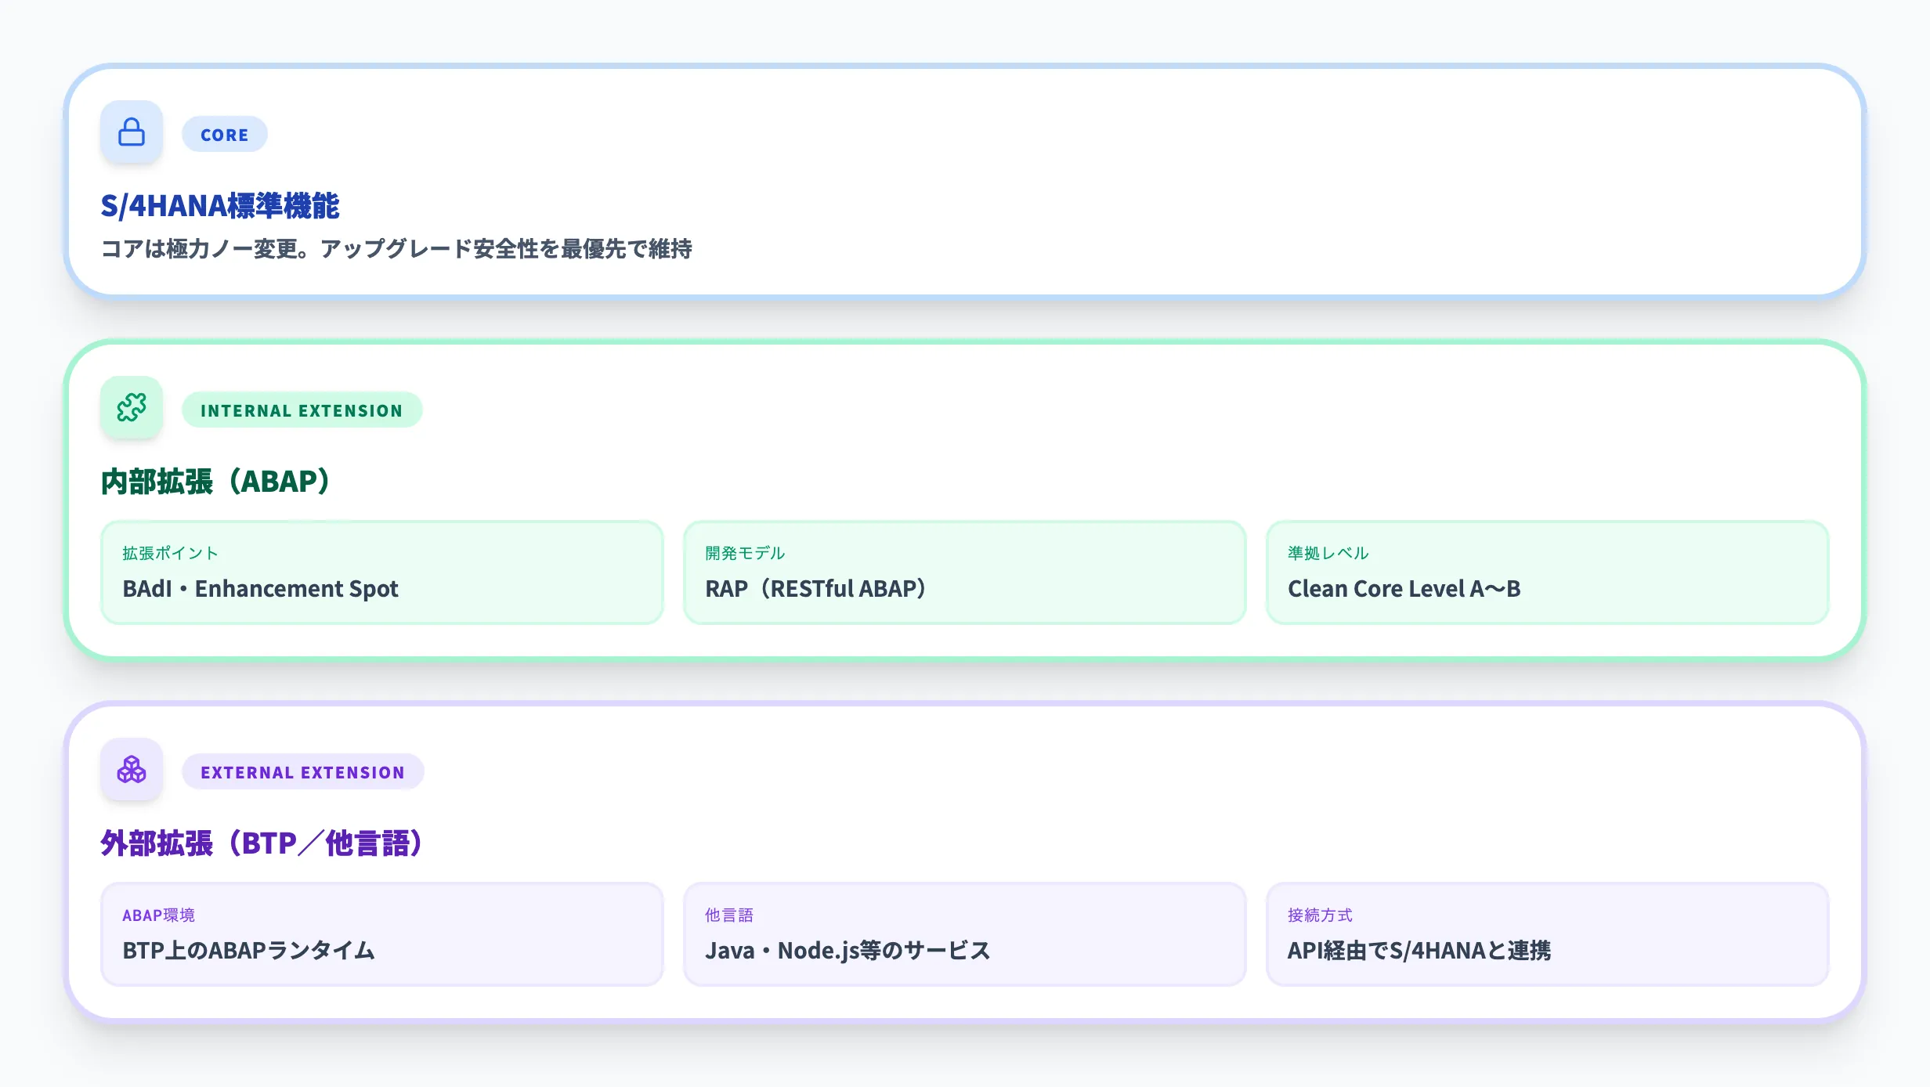Viewport: 1930px width, 1087px height.
Task: Select the BTP上のABAPランタイム tile
Action: pos(381,934)
